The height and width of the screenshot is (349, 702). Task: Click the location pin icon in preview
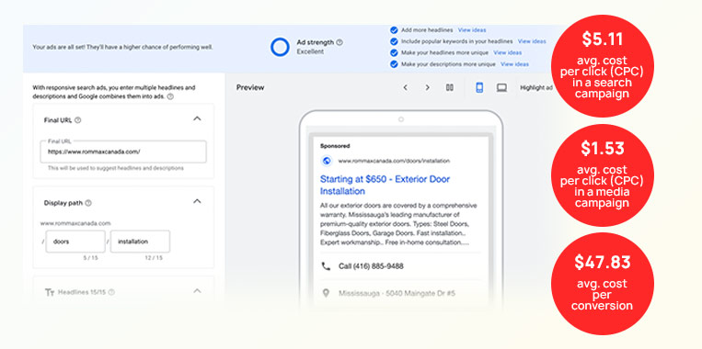(326, 293)
